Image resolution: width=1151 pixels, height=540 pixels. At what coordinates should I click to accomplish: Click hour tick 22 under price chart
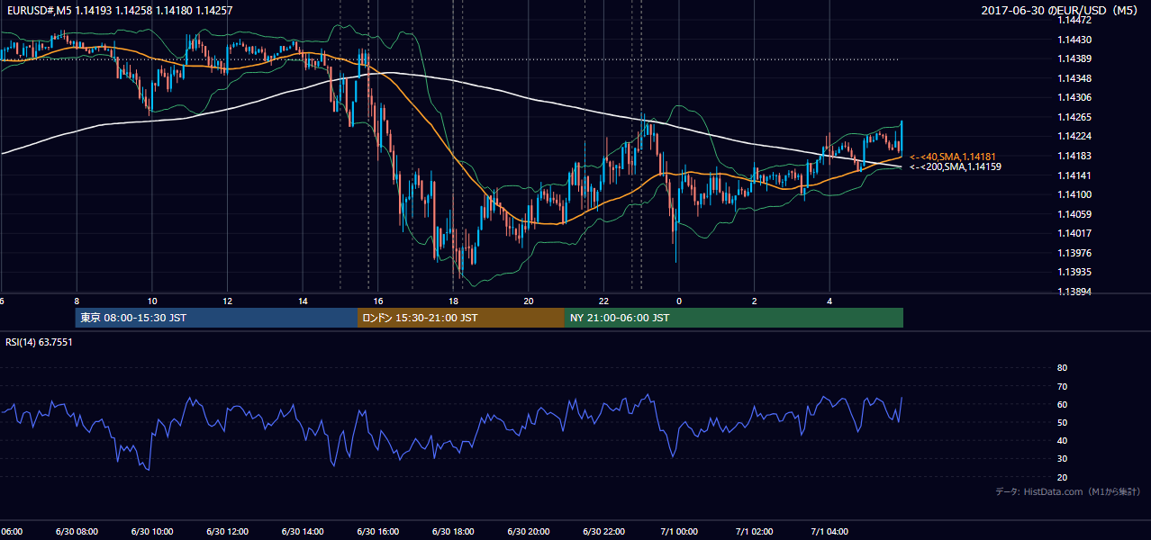603,301
